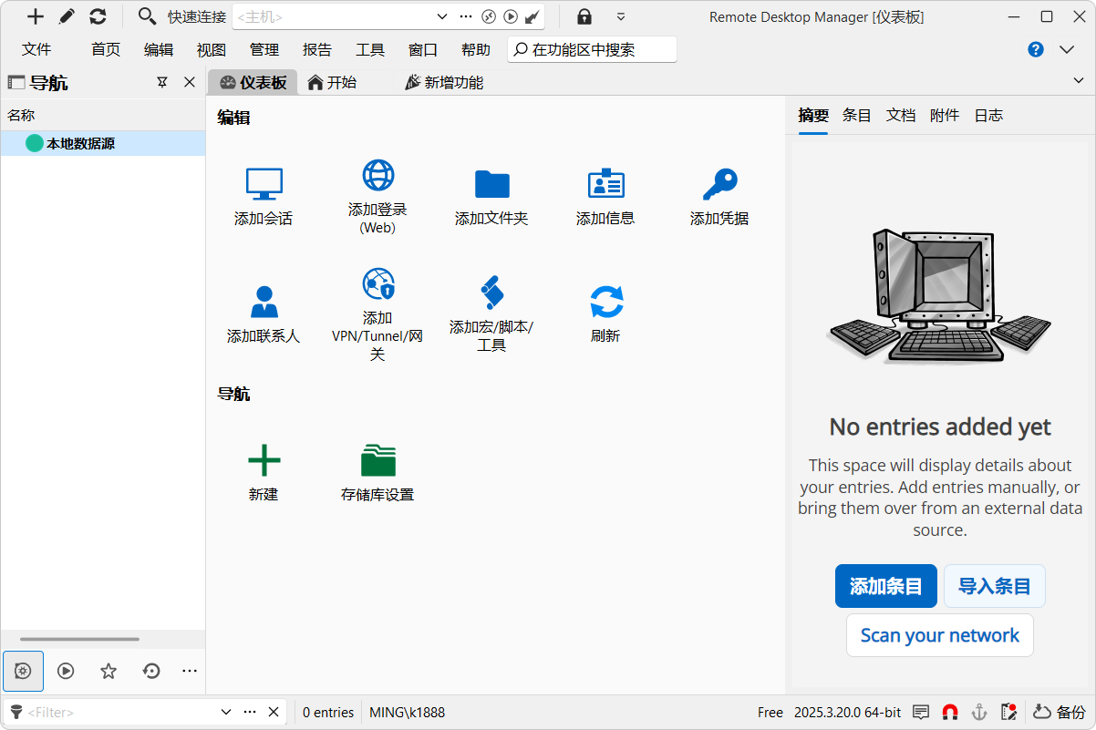Select the Documentation tab (文档) in right panel
This screenshot has width=1096, height=730.
click(901, 115)
